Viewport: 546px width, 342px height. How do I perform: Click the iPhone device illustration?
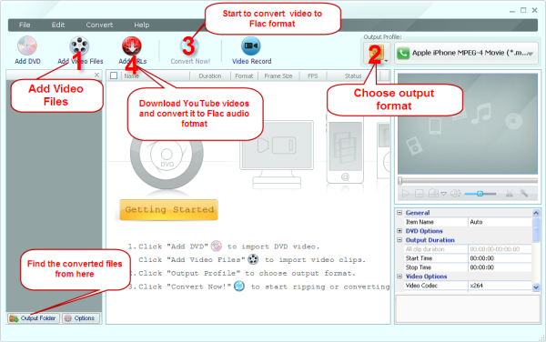(x=345, y=149)
